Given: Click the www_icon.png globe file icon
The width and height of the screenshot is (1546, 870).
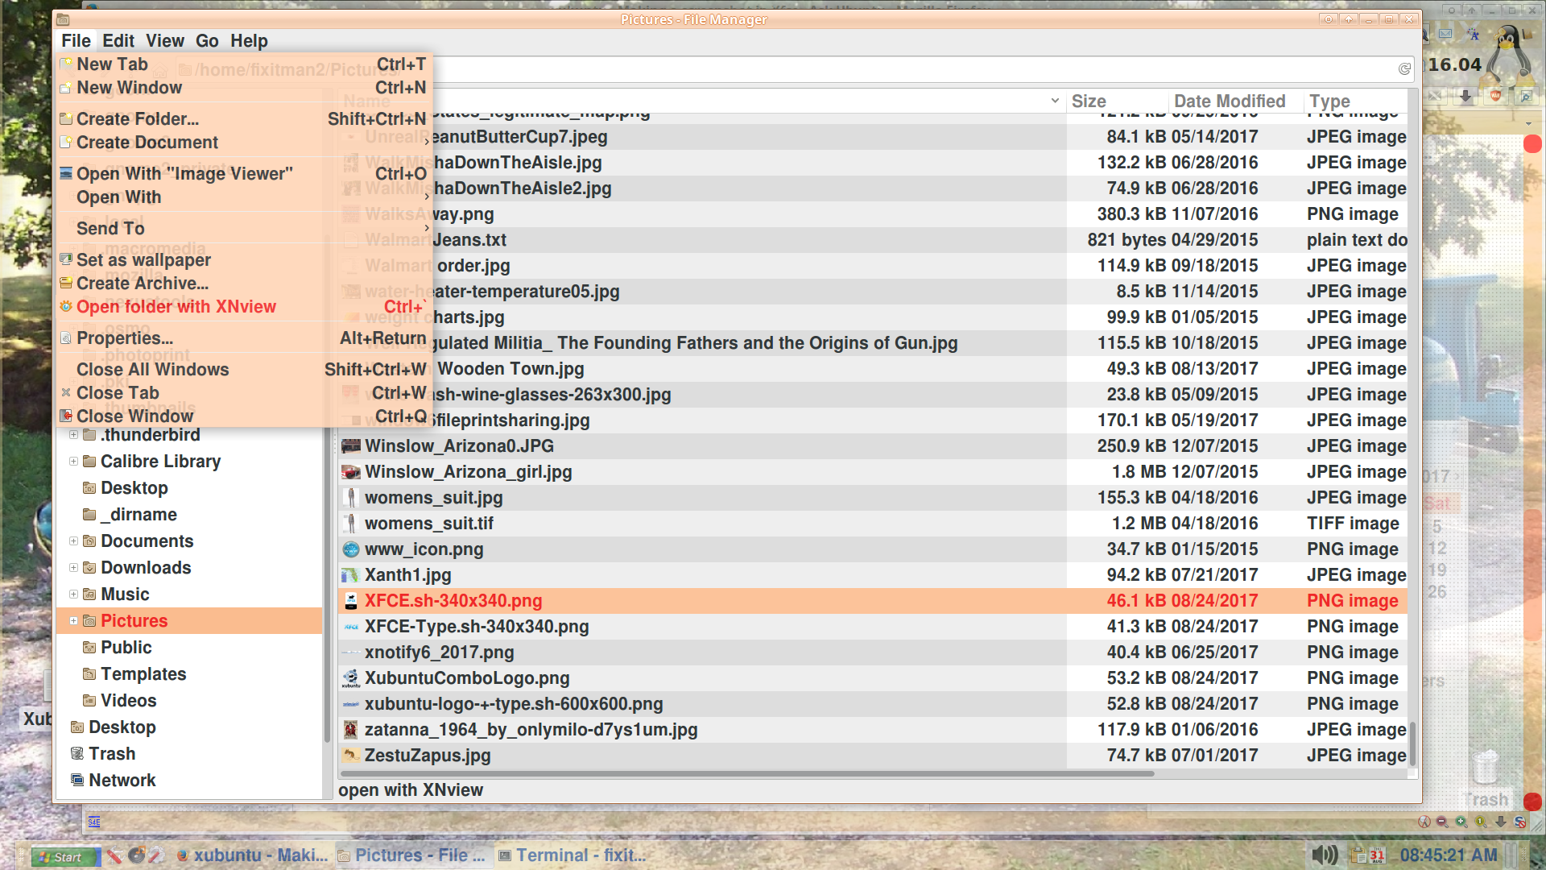Looking at the screenshot, I should tap(350, 549).
